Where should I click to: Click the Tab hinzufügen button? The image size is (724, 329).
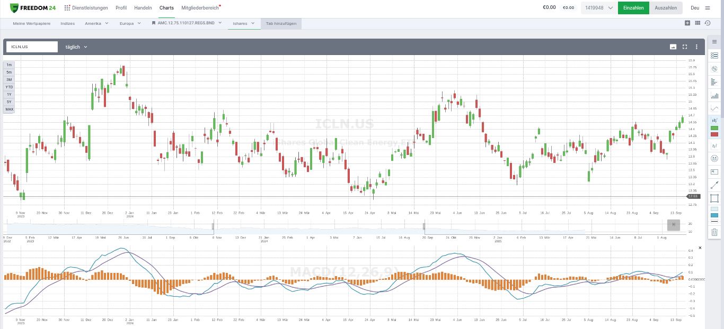[281, 23]
